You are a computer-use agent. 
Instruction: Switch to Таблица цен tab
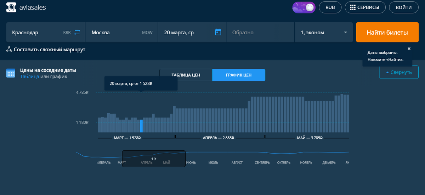tap(186, 75)
